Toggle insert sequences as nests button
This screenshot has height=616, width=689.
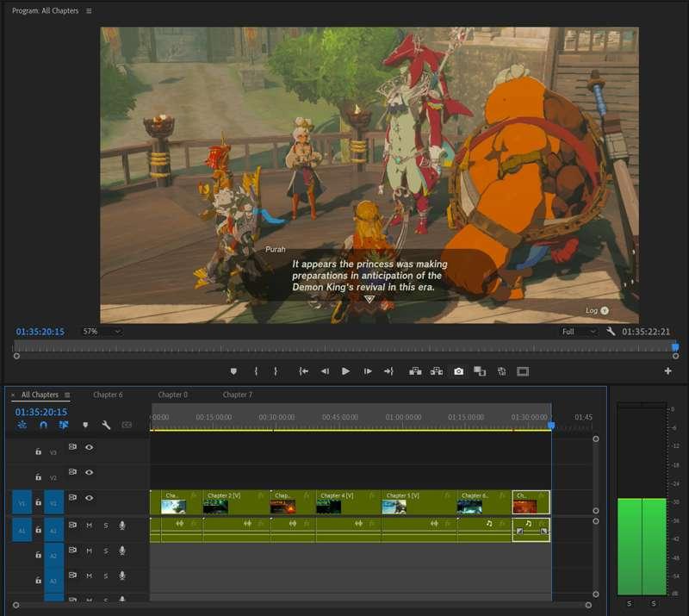click(x=22, y=425)
